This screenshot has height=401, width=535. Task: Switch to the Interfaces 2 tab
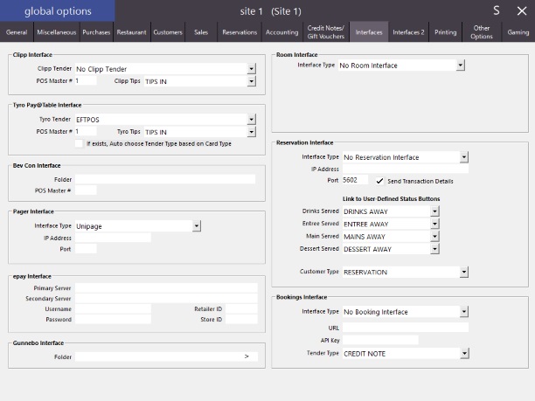coord(408,32)
